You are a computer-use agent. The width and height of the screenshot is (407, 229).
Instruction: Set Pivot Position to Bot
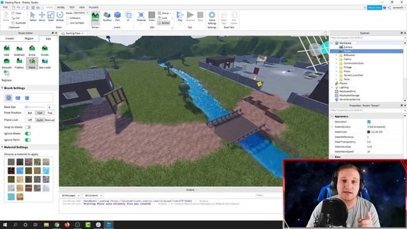tap(30, 113)
